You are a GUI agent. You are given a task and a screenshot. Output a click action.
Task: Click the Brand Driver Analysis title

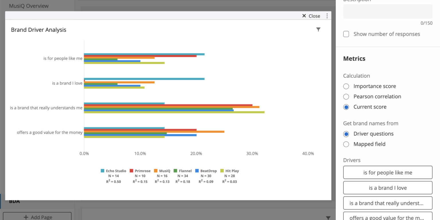click(x=39, y=30)
